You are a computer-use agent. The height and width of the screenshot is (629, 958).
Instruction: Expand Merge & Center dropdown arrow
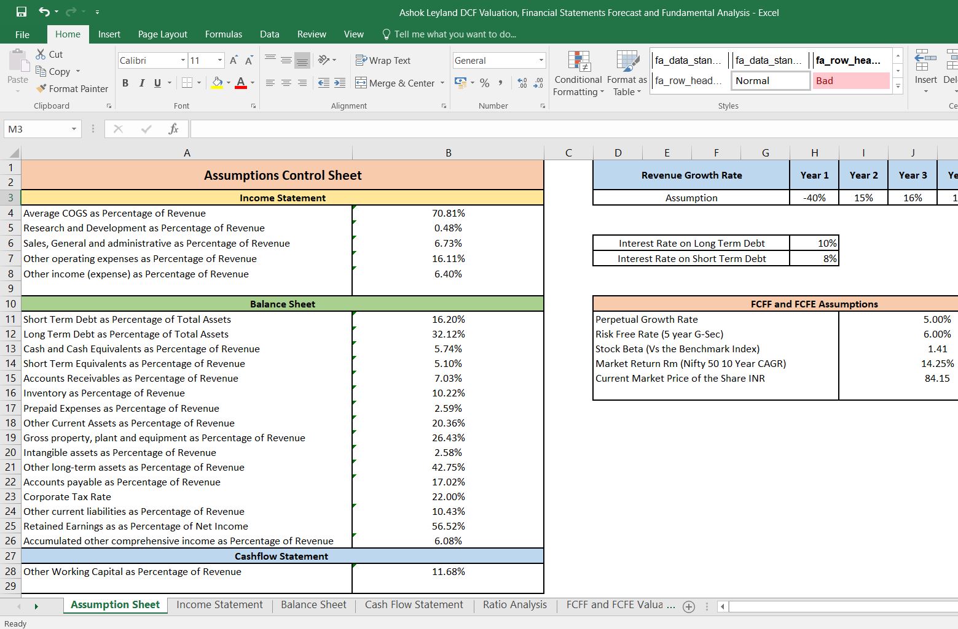[442, 83]
